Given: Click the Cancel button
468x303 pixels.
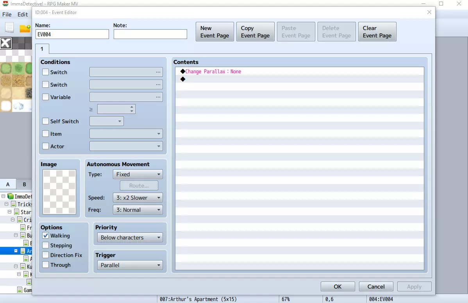Looking at the screenshot, I should [376, 286].
